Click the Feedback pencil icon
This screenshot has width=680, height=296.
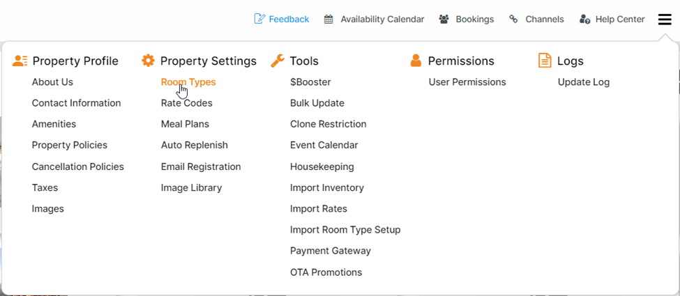tap(260, 19)
